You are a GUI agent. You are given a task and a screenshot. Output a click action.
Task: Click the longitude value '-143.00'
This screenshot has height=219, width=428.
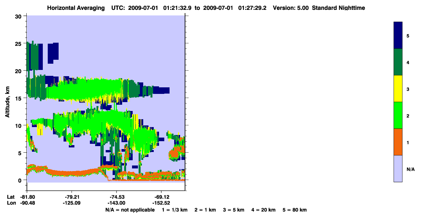coord(117,203)
